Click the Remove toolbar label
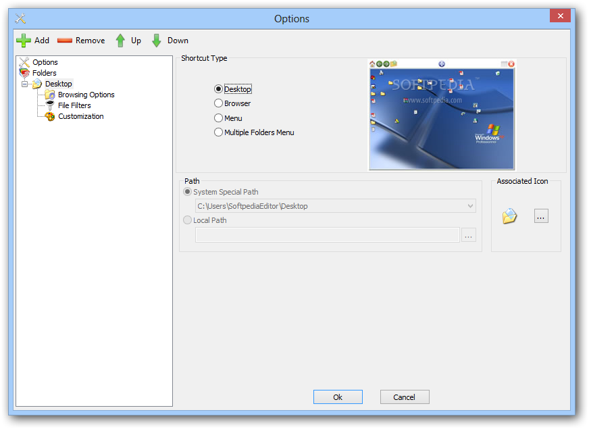Image resolution: width=589 pixels, height=429 pixels. click(x=90, y=41)
